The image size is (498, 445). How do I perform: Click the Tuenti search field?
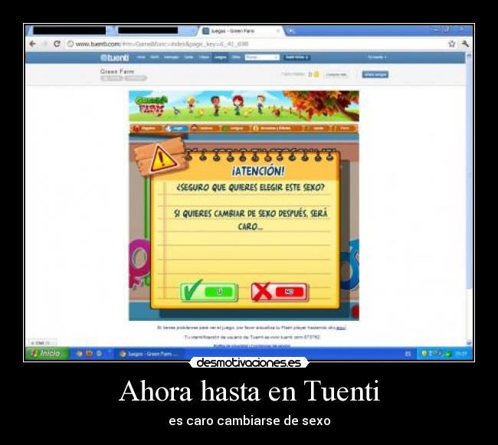click(262, 57)
